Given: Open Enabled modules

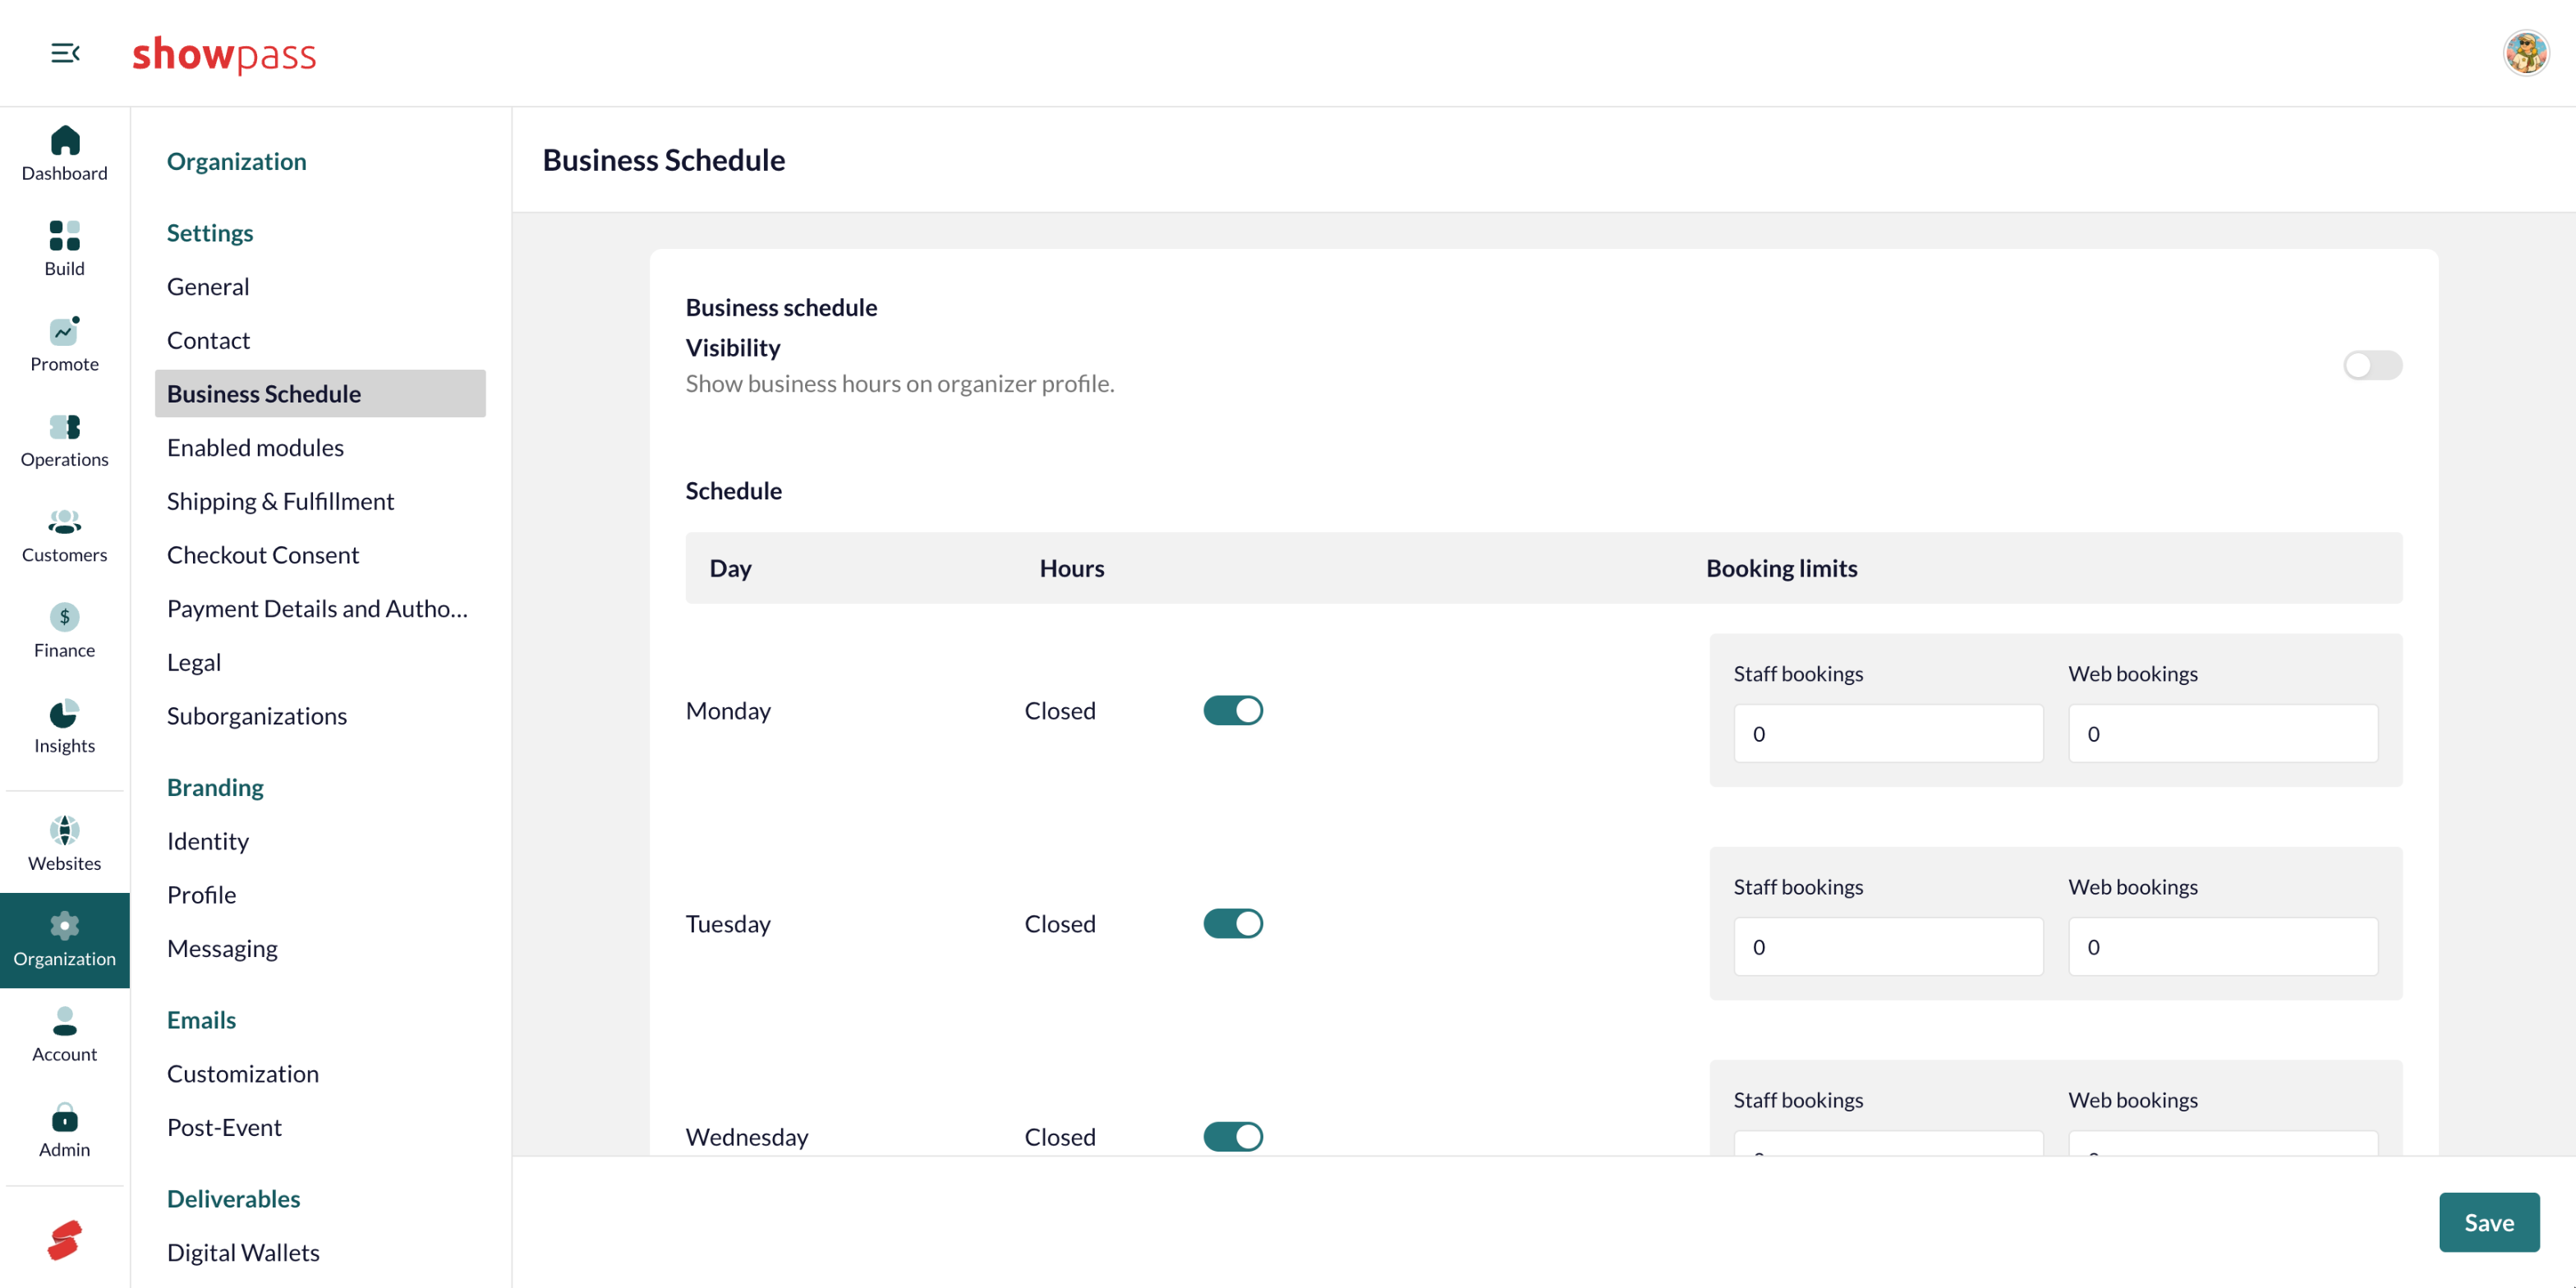Looking at the screenshot, I should click(x=320, y=448).
